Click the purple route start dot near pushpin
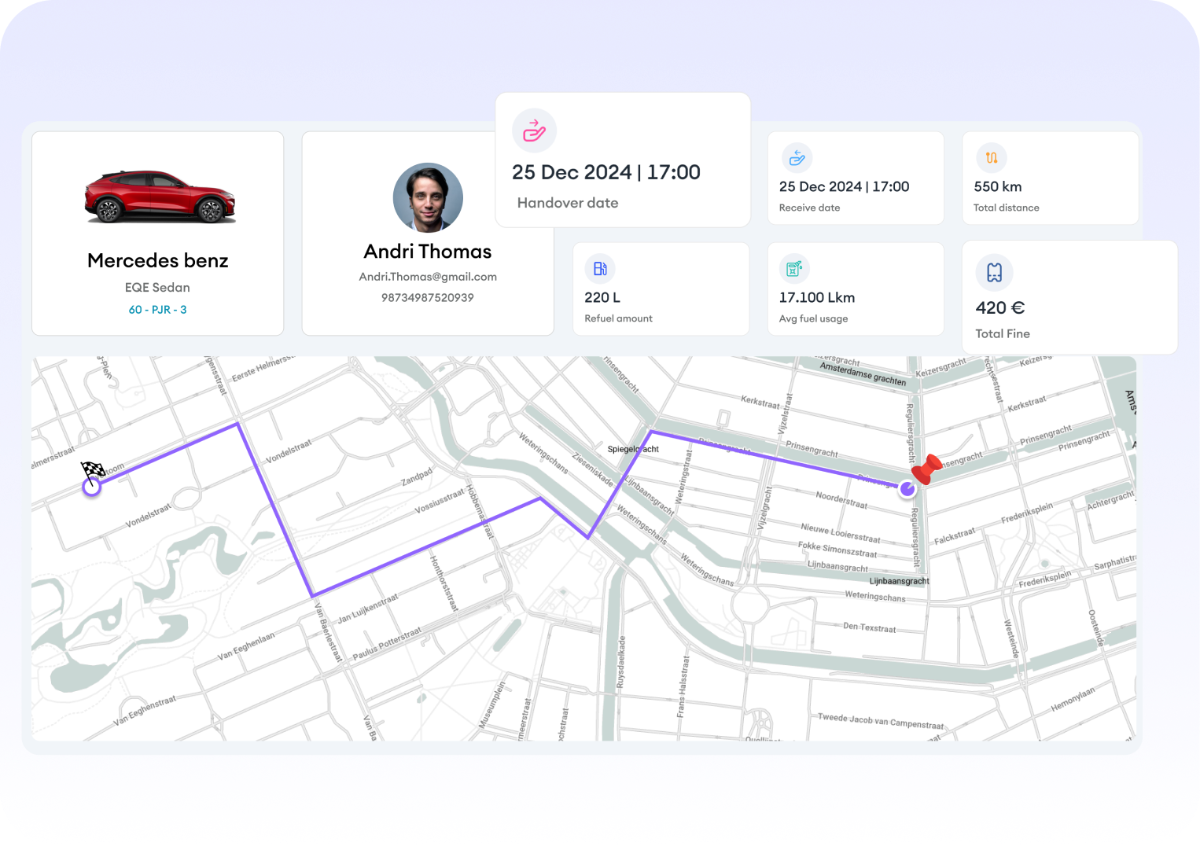 (907, 489)
